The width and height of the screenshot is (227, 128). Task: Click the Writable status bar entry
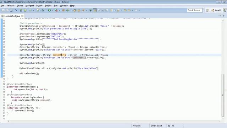click(x=137, y=126)
